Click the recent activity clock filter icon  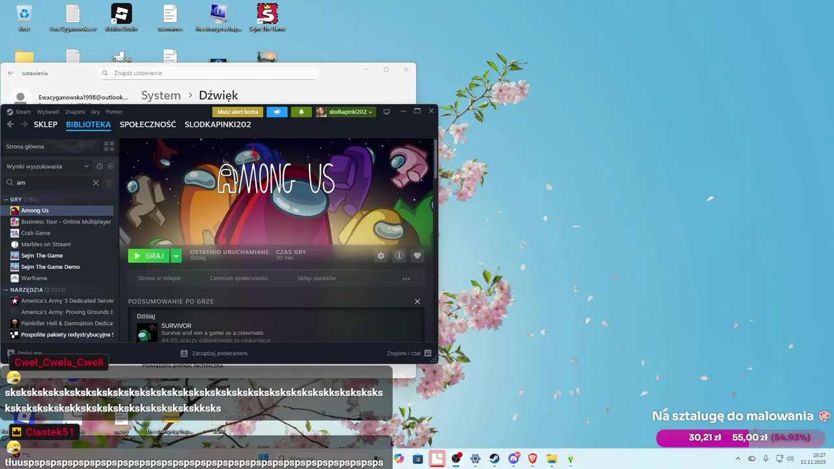click(x=100, y=166)
